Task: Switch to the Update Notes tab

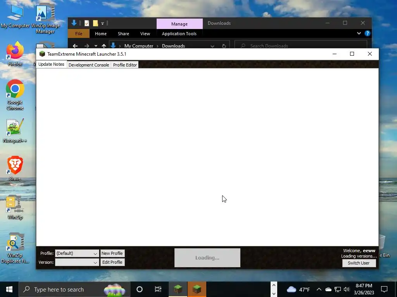Action: point(51,64)
